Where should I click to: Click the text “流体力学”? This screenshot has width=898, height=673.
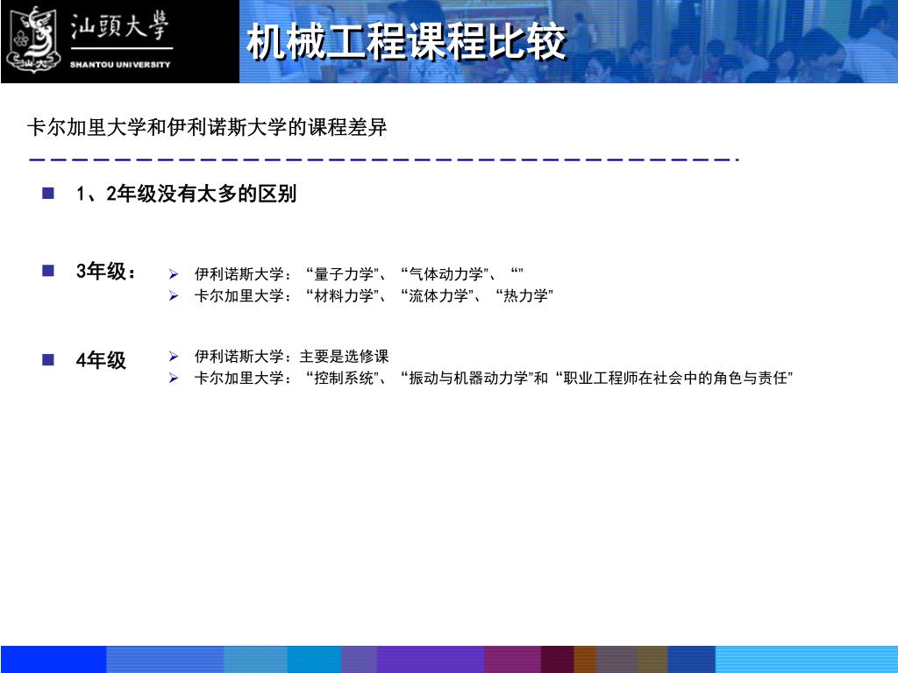pyautogui.click(x=438, y=296)
